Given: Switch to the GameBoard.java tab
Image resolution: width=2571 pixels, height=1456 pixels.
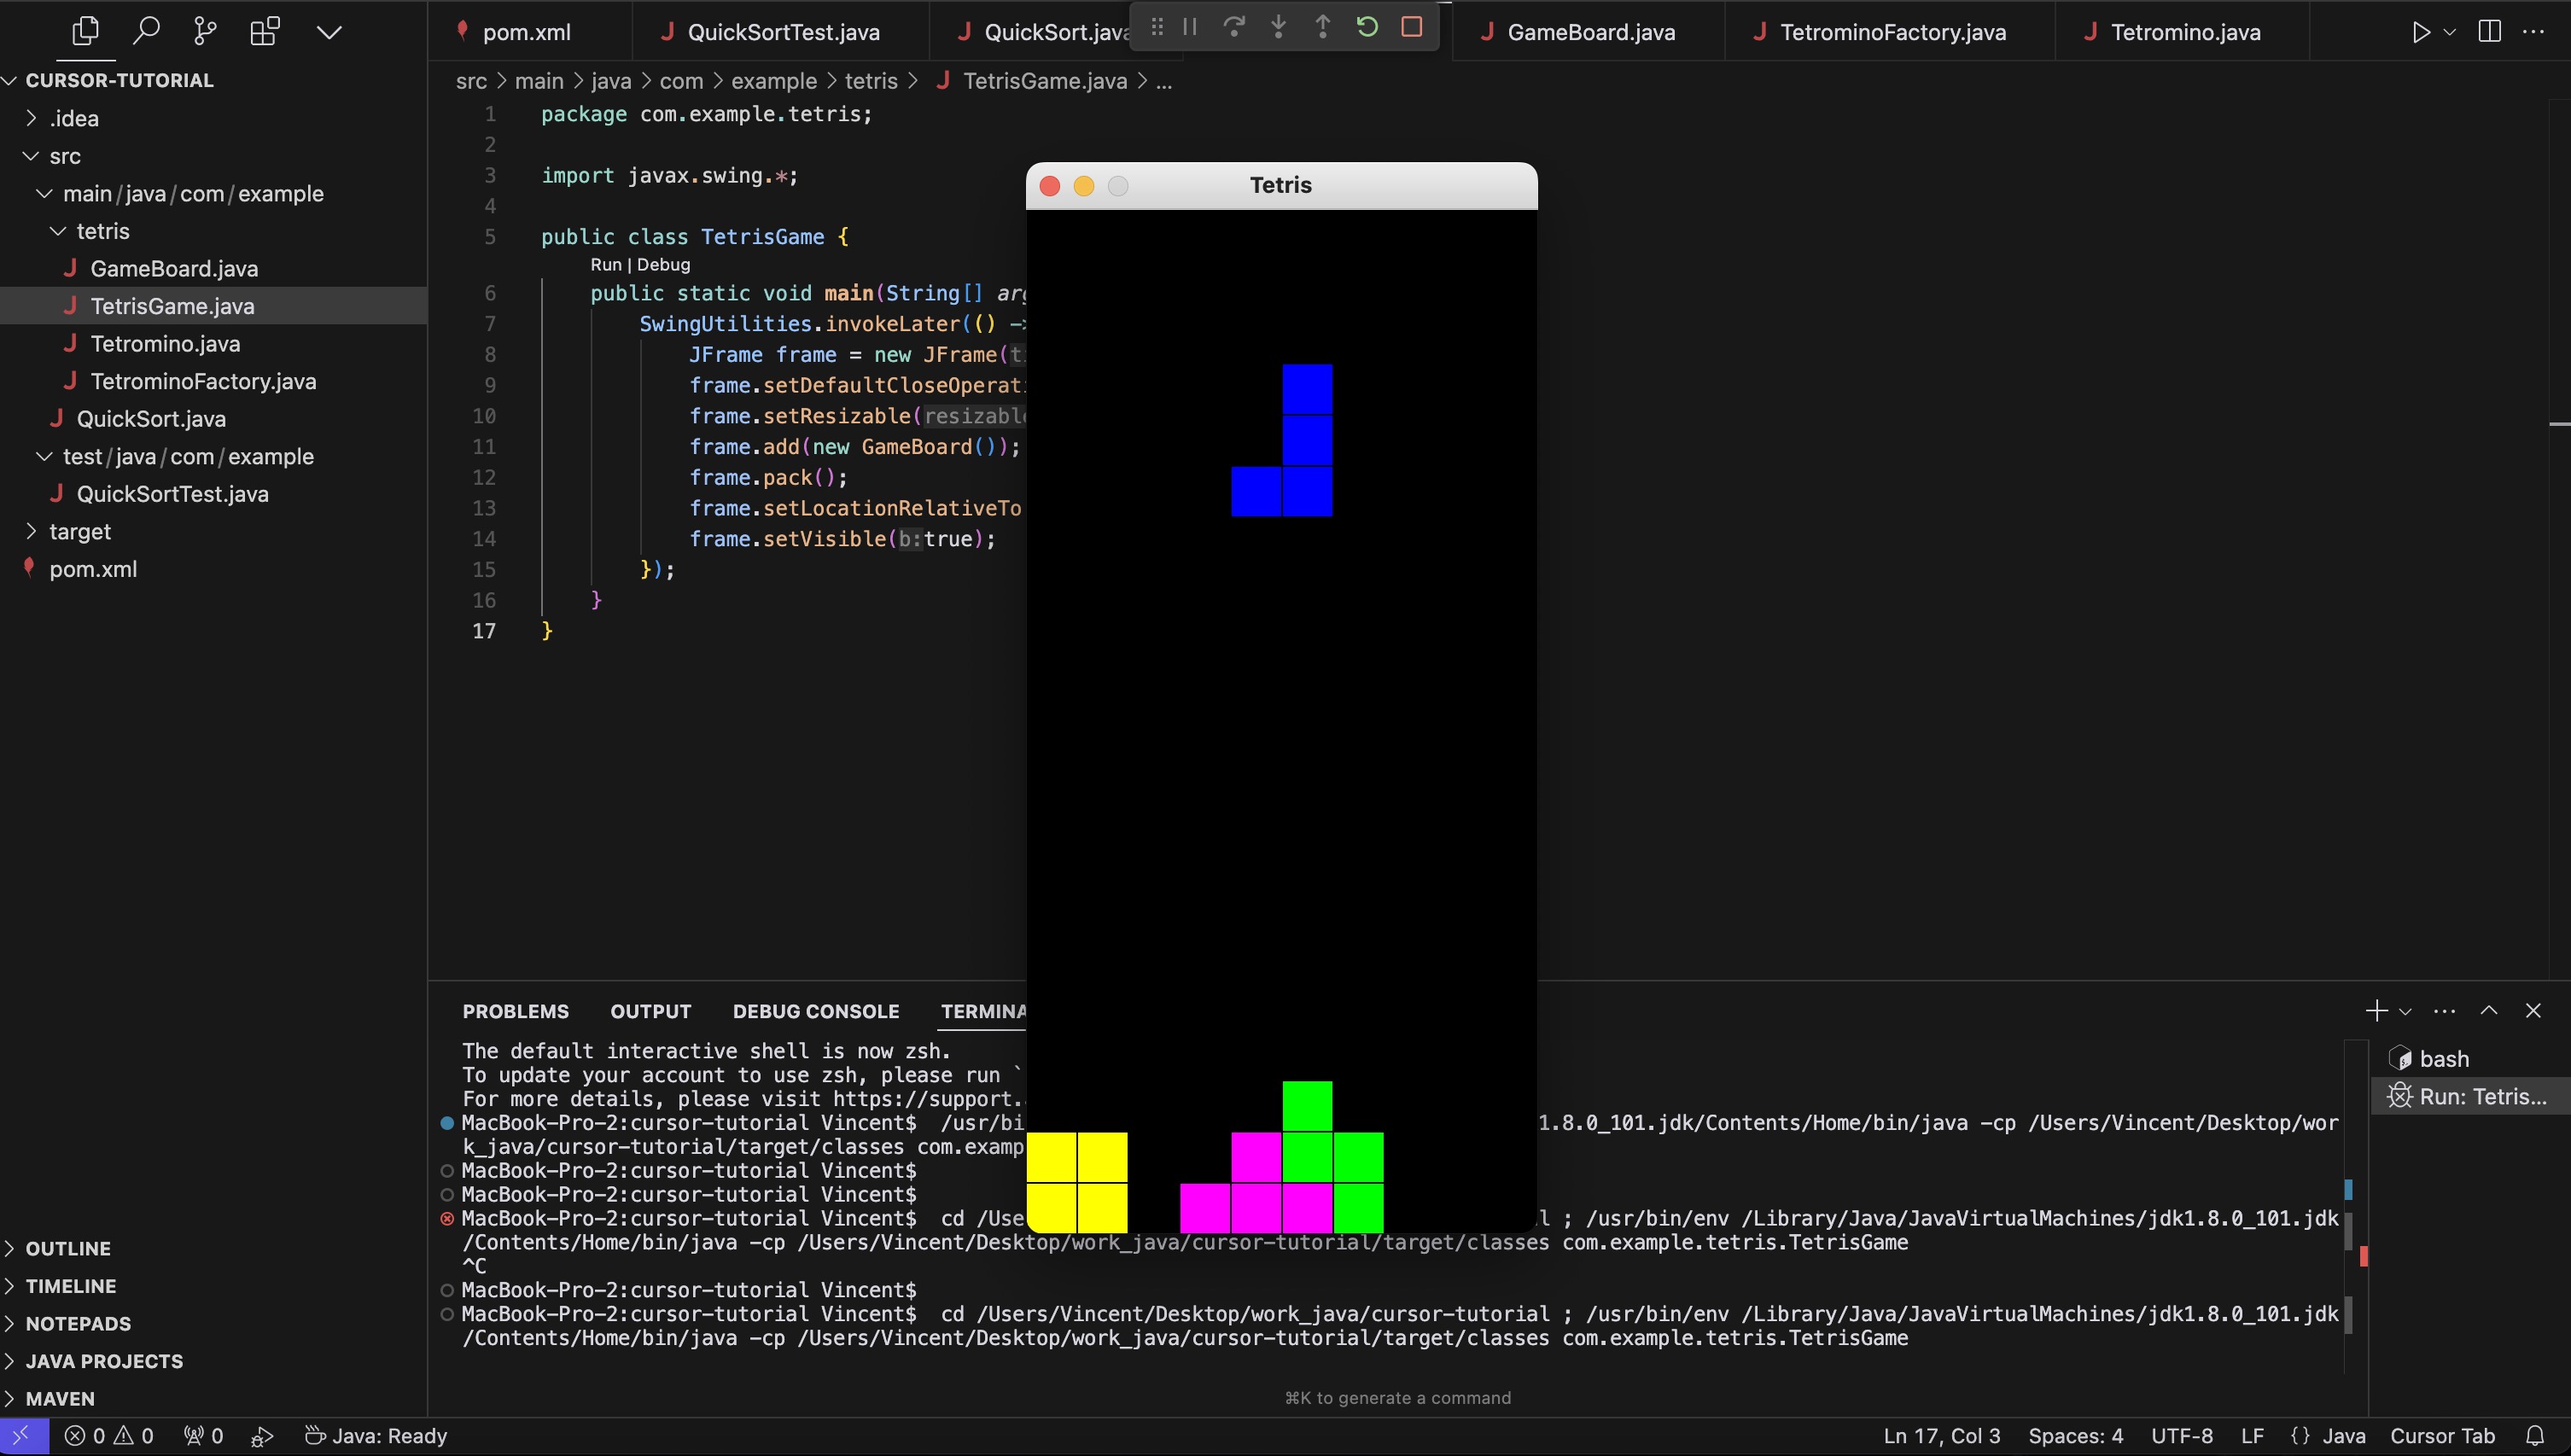Looking at the screenshot, I should [x=1590, y=32].
